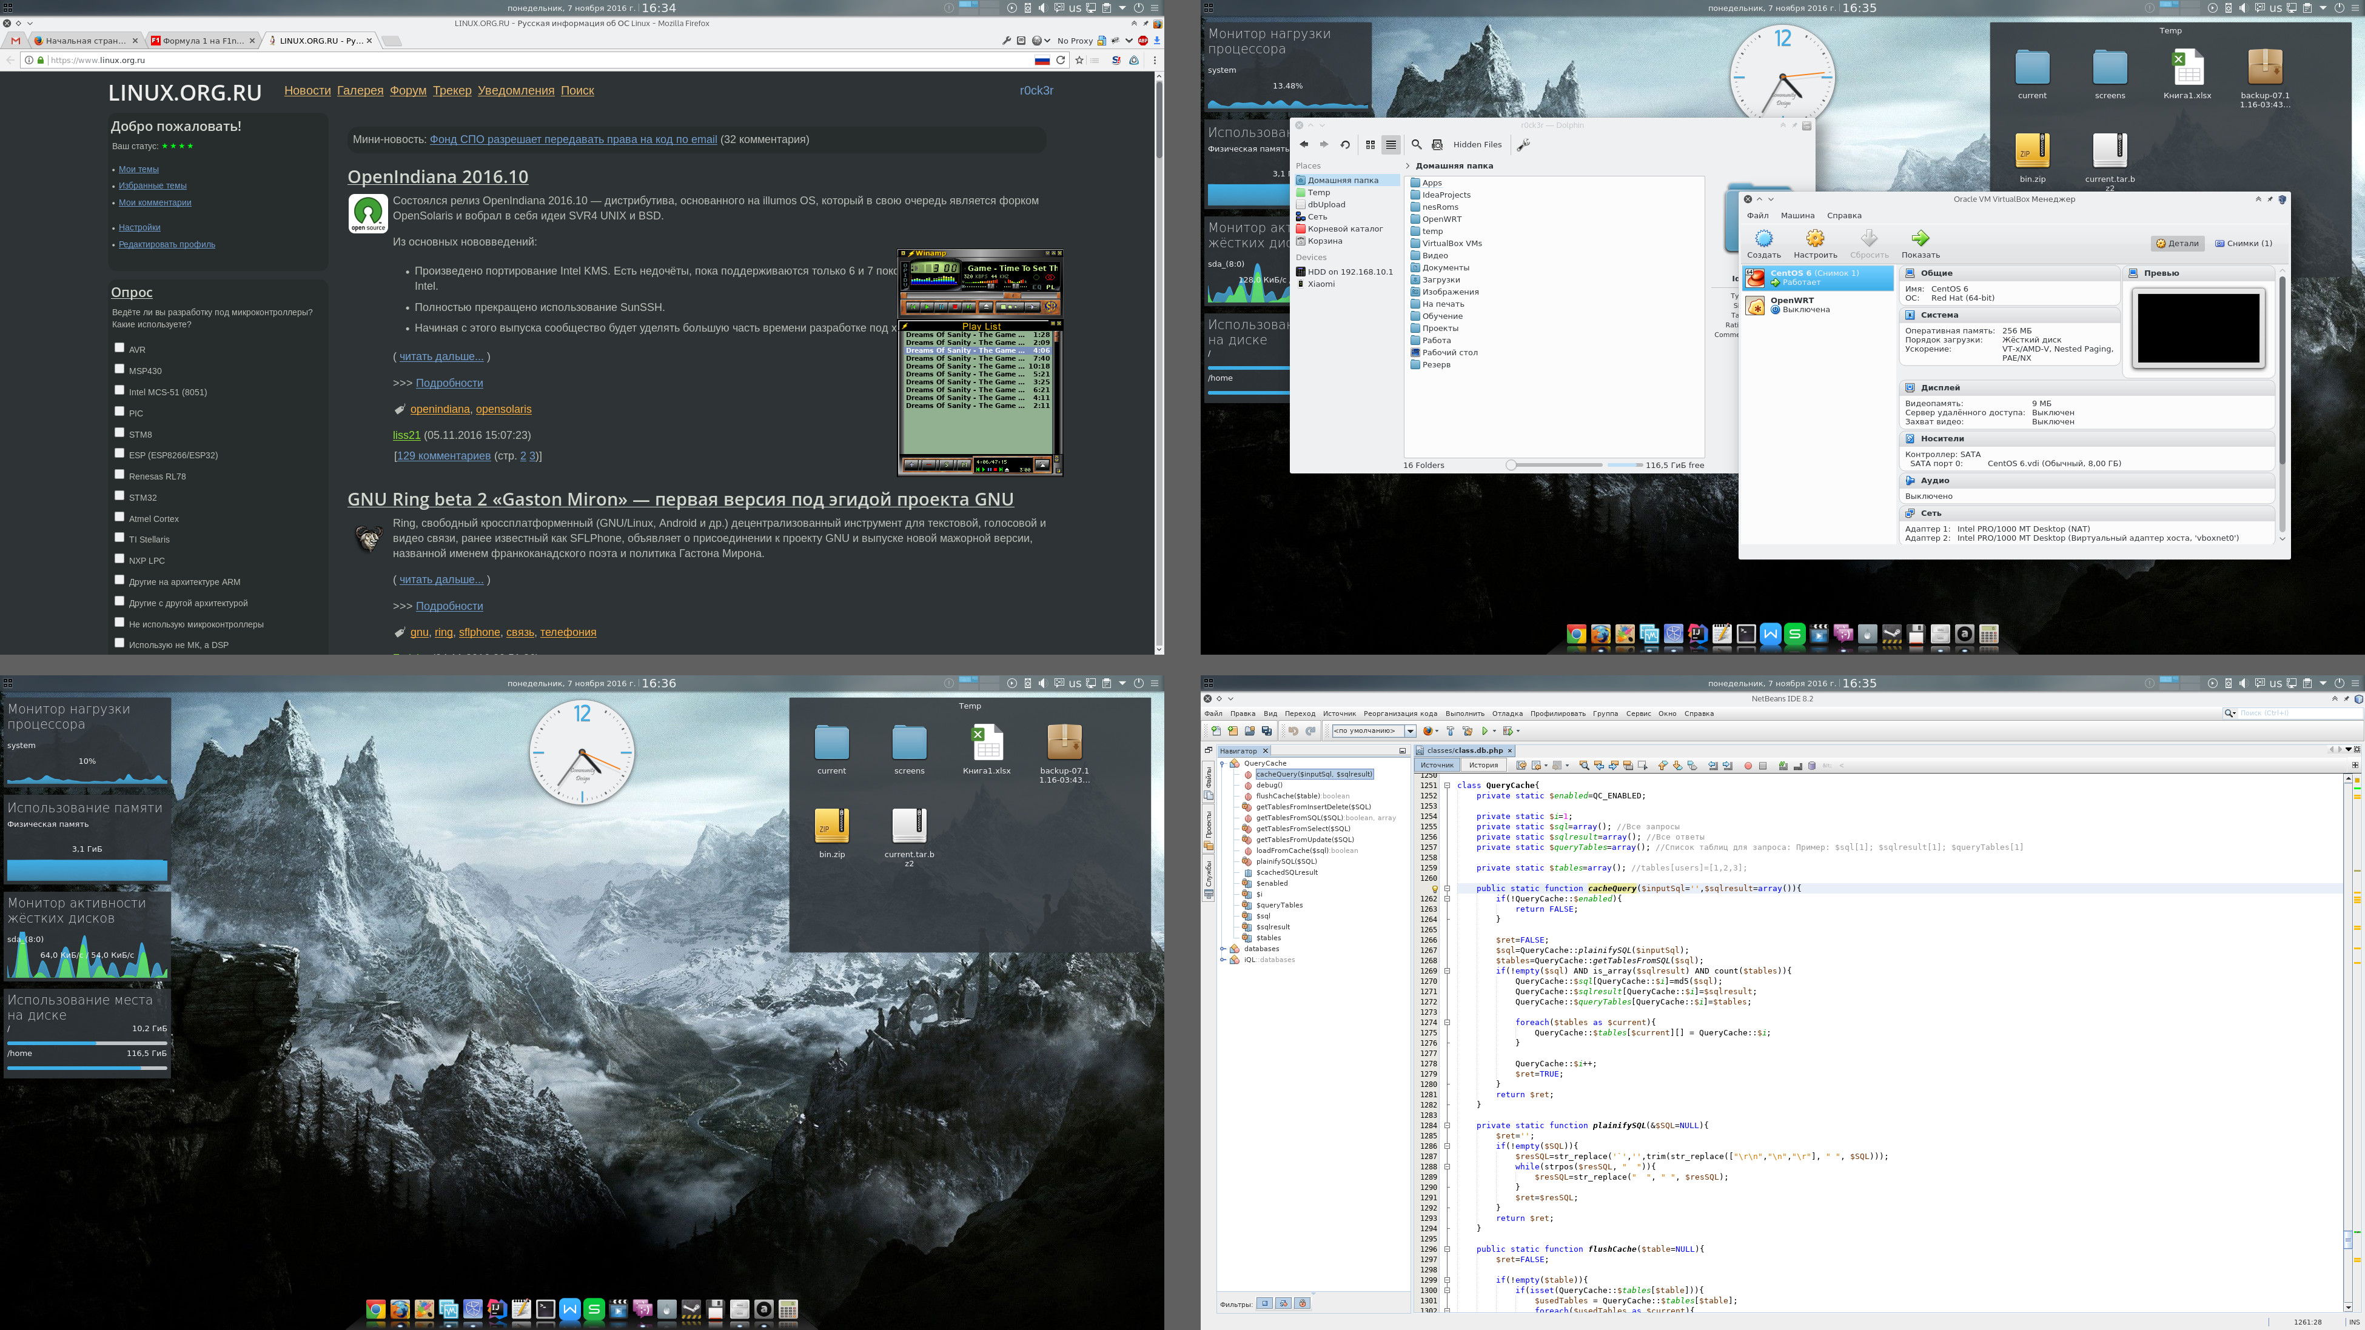The width and height of the screenshot is (2365, 1330).
Task: Bookmark page with star icon in Firefox
Action: [x=1079, y=61]
